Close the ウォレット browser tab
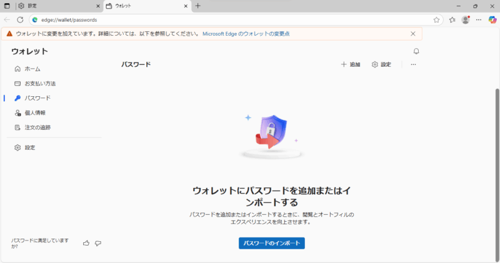 [186, 6]
